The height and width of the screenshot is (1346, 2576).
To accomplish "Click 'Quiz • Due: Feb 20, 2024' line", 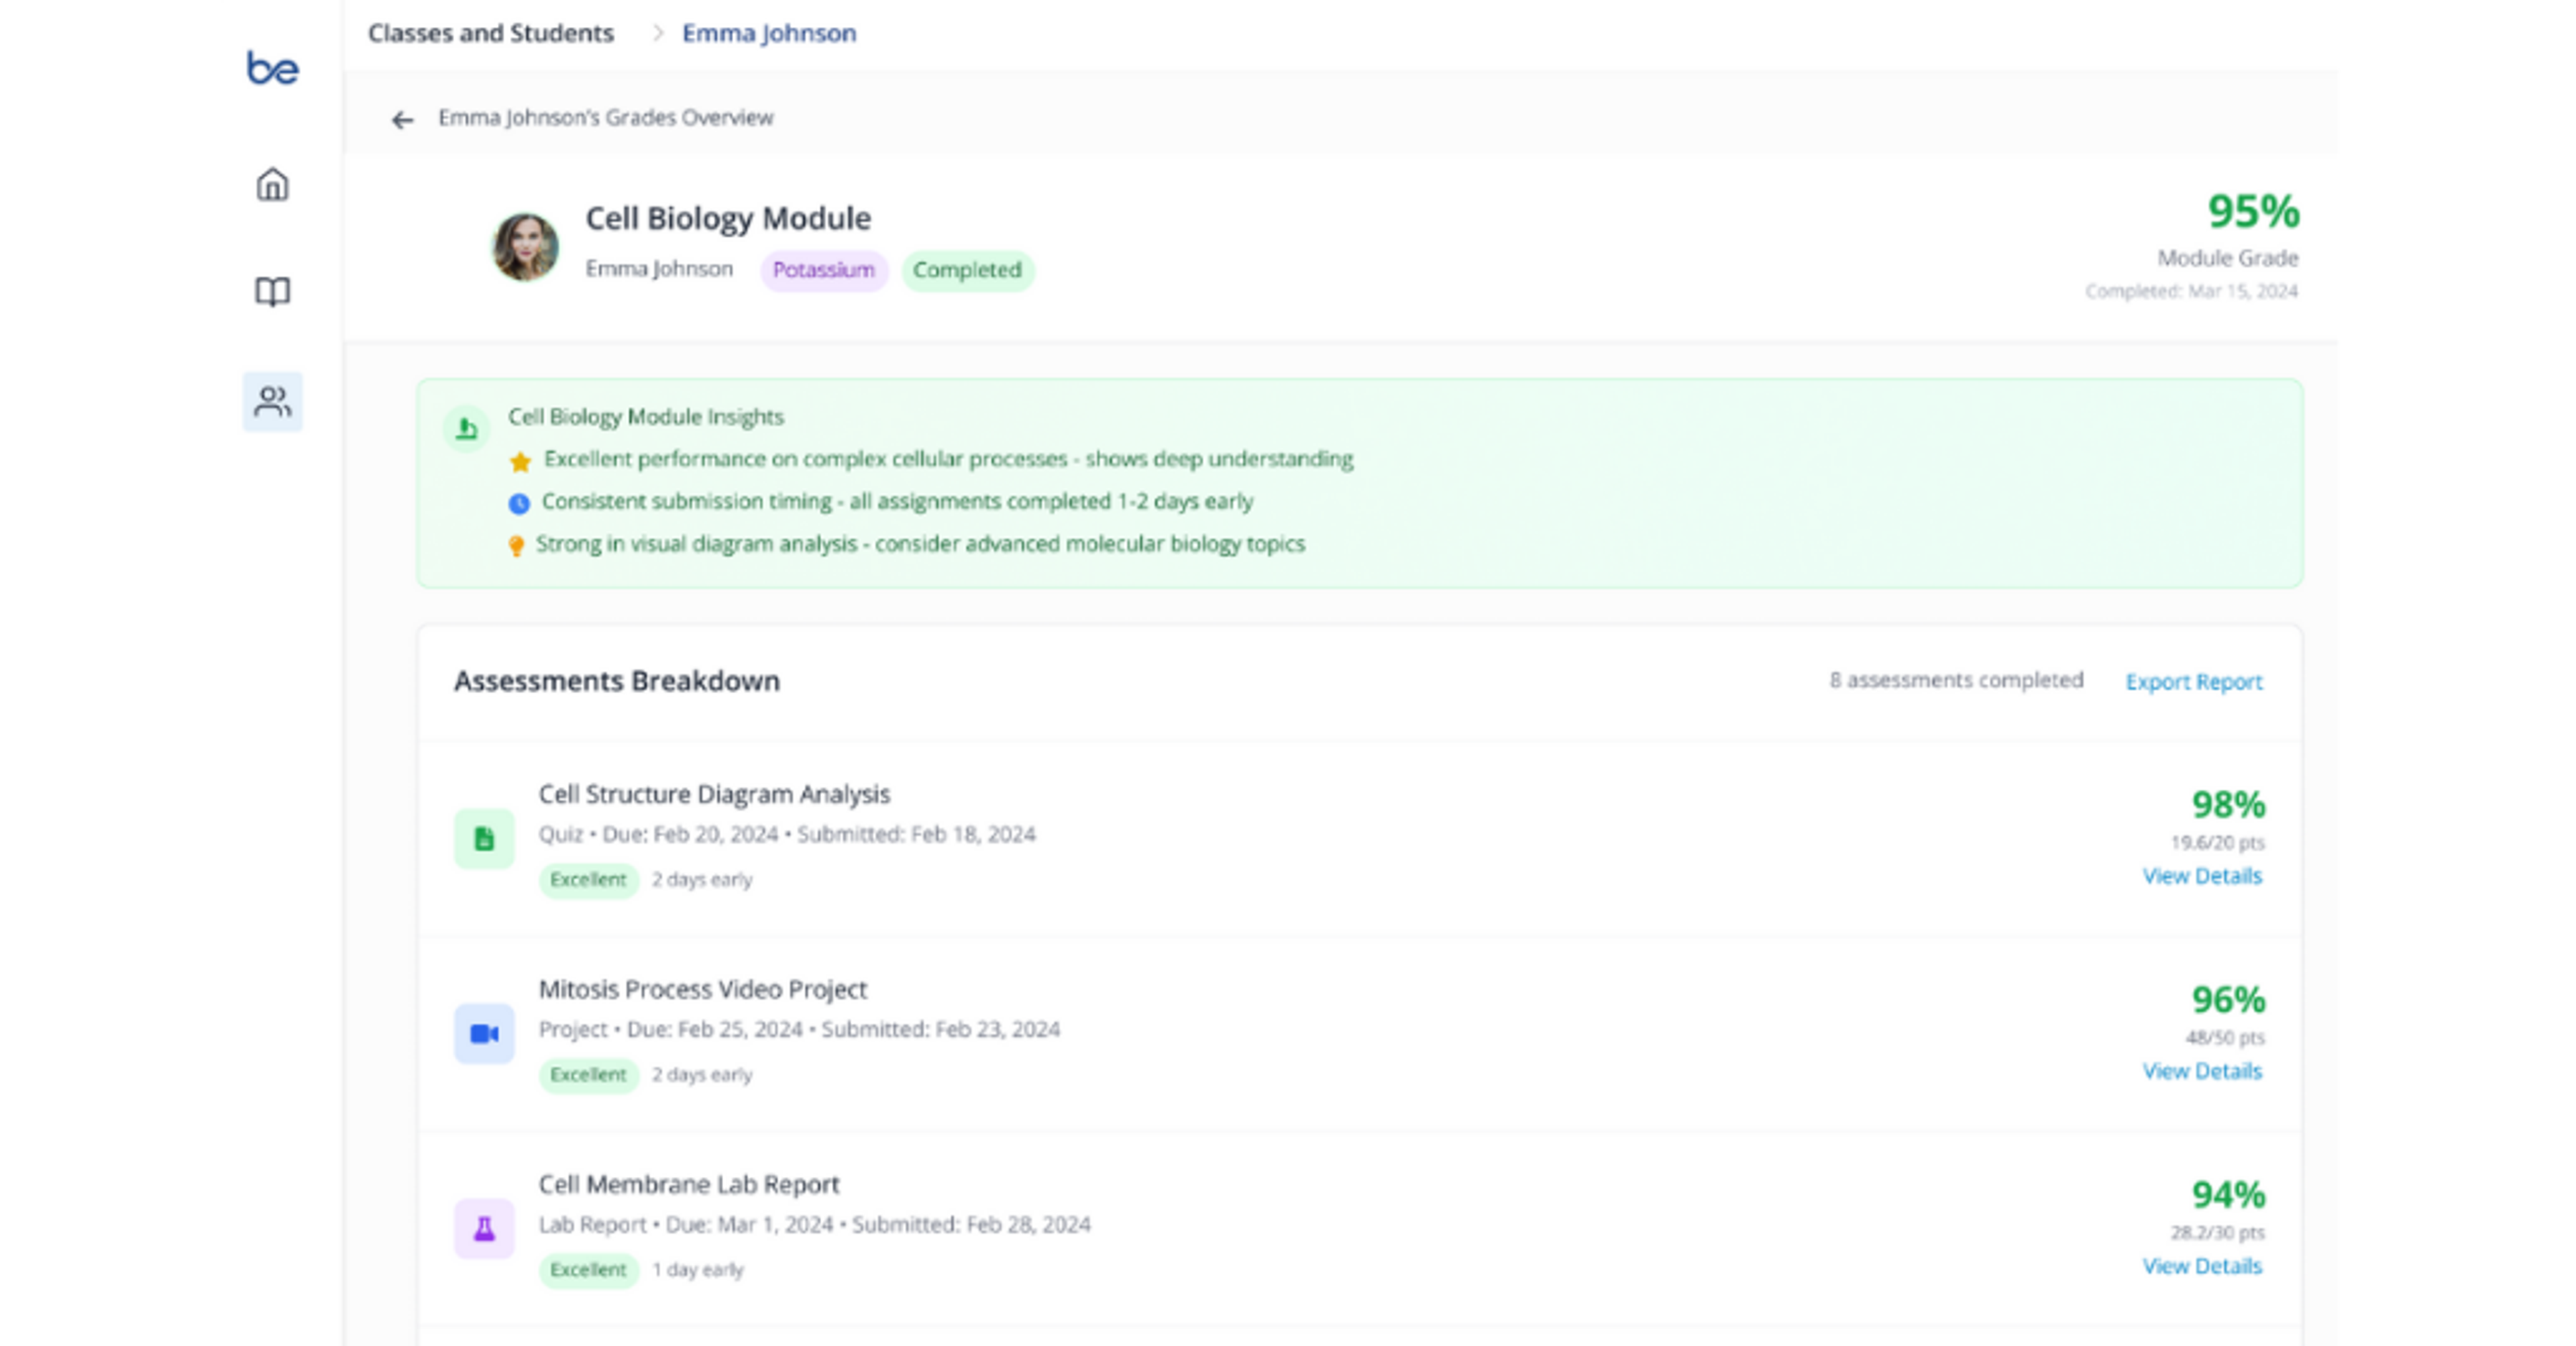I will [x=787, y=835].
